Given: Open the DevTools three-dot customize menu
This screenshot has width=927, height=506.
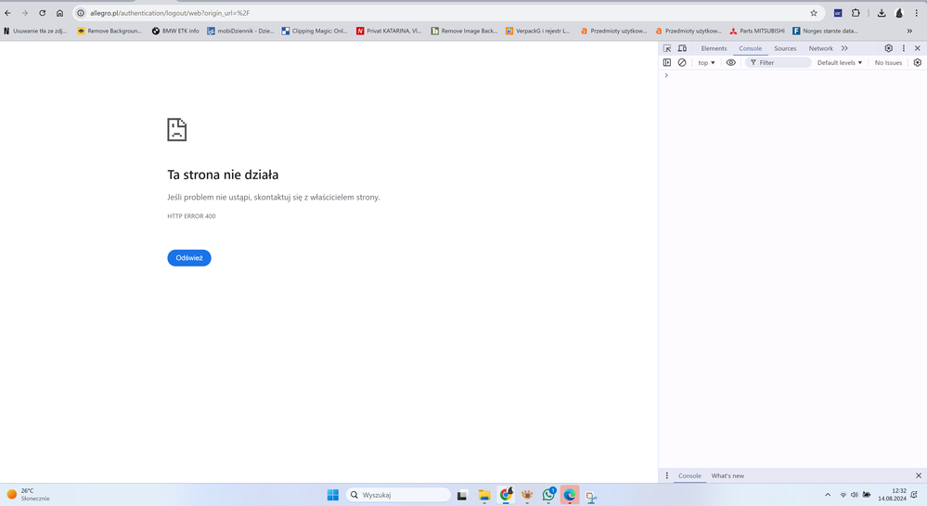Looking at the screenshot, I should [x=904, y=48].
